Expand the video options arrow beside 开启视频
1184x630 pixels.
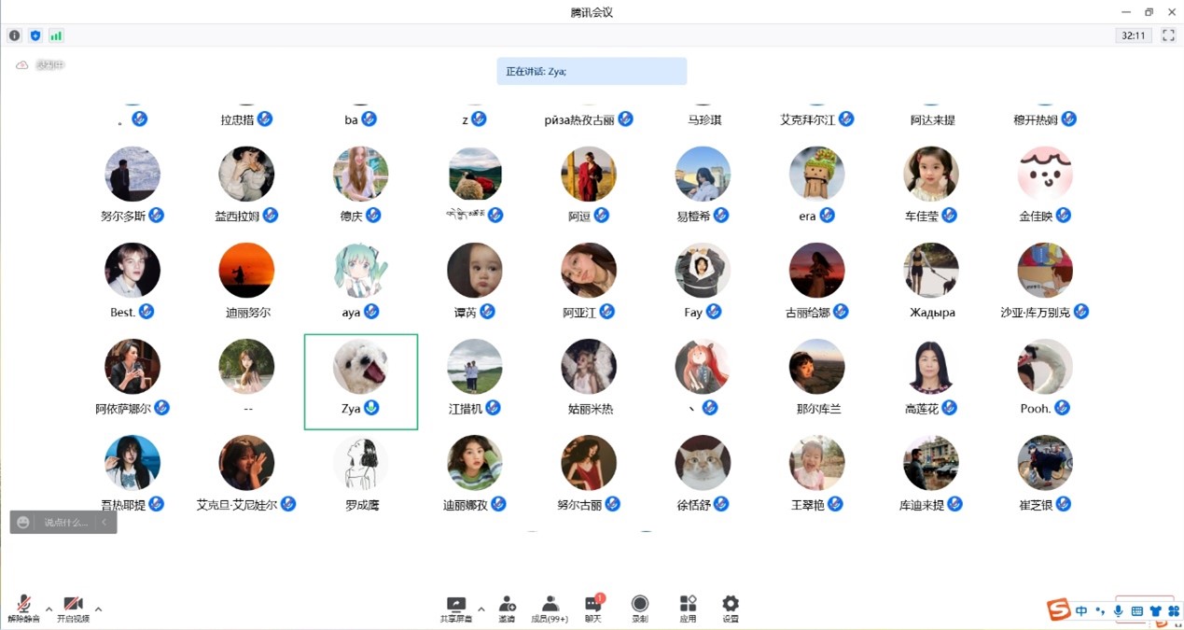(98, 609)
